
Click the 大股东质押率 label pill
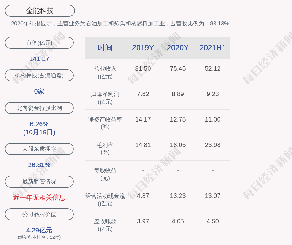pos(39,149)
